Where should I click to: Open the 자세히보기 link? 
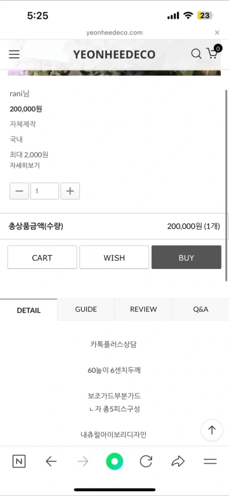[x=25, y=165]
